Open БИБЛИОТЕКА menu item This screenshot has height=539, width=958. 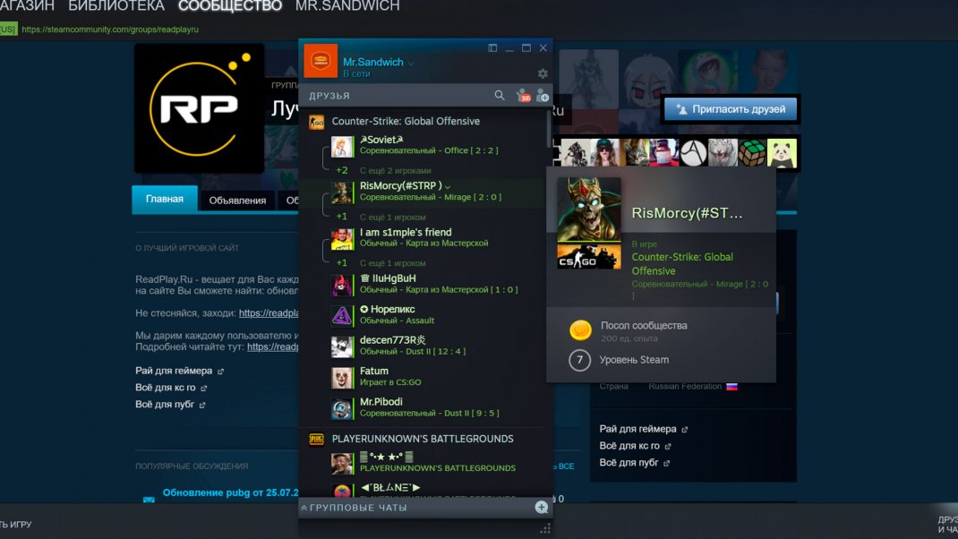click(116, 6)
